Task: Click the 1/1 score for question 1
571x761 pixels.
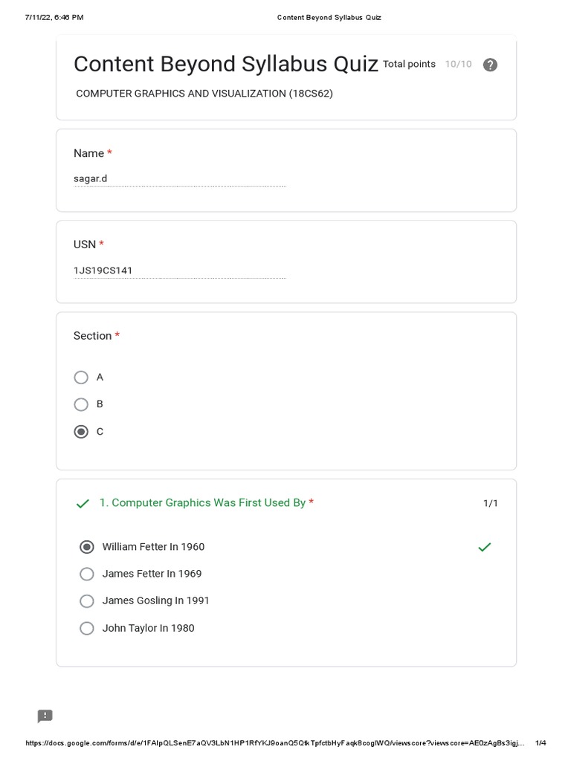Action: (491, 503)
